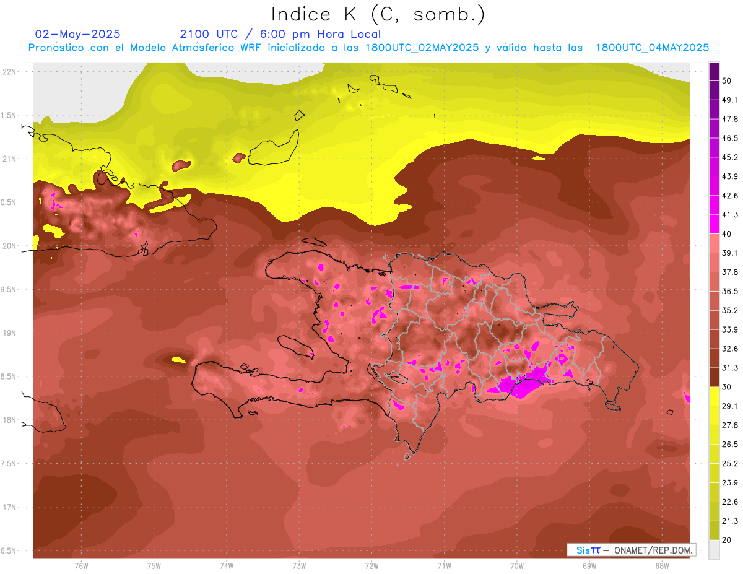Click the legend value 20

727,541
